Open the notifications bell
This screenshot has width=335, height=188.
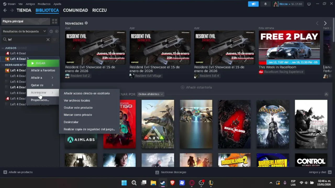coord(265,4)
